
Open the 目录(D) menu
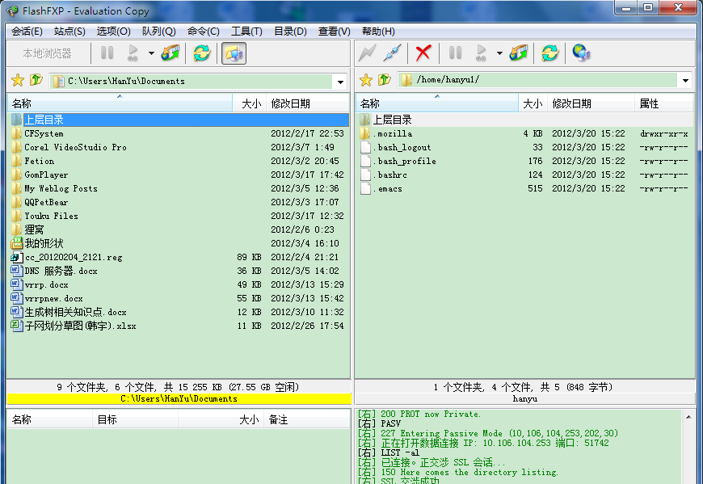[290, 32]
